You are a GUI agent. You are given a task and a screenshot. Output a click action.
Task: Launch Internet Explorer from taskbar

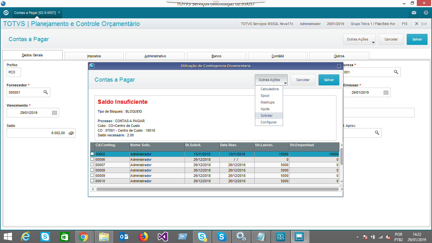pos(25,237)
